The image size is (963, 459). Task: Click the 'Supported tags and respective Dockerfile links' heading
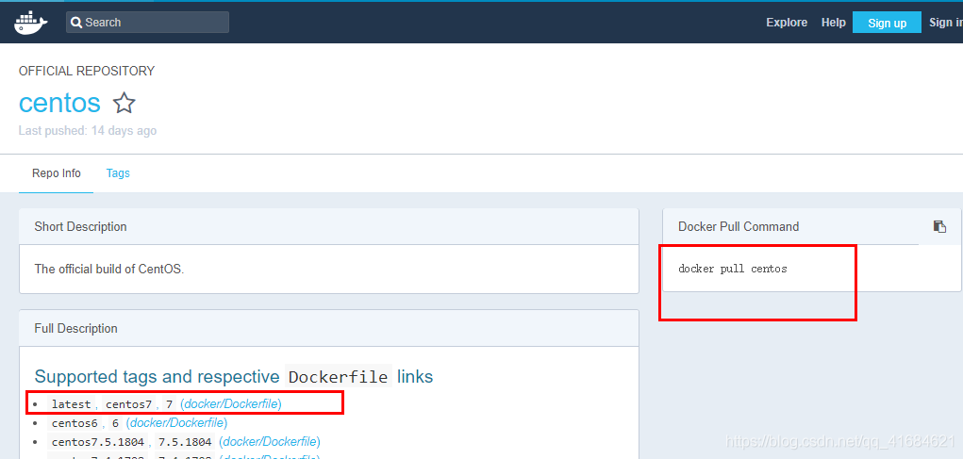tap(233, 376)
